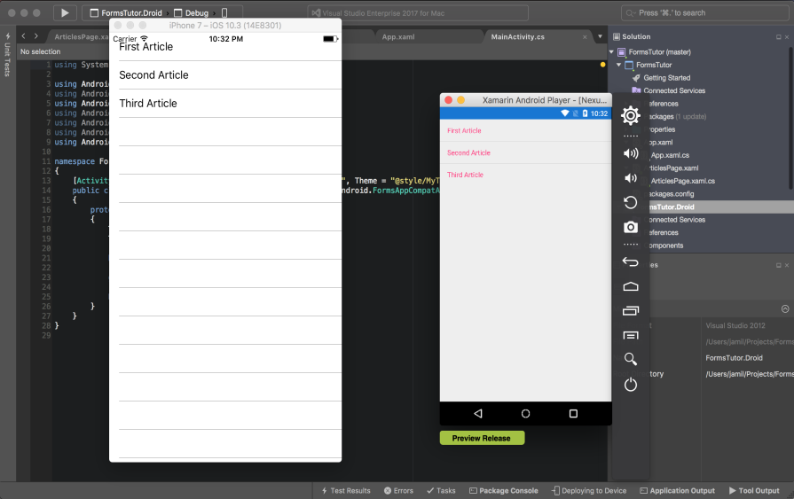Raise volume in Android Player sidebar

[x=631, y=153]
